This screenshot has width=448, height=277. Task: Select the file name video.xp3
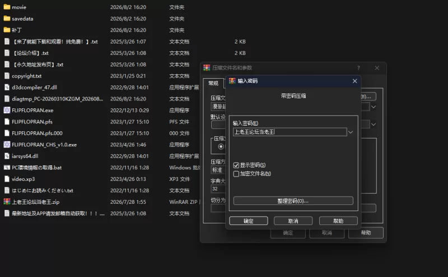point(23,179)
